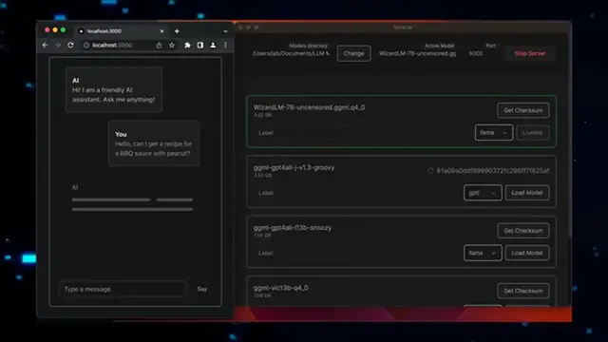Send message with Say button
Viewport: 608px width, 342px height.
coord(202,289)
